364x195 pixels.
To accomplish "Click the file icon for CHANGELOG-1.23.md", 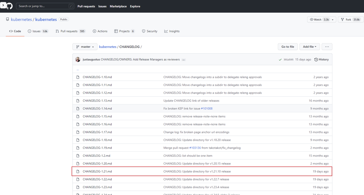I will (78, 187).
